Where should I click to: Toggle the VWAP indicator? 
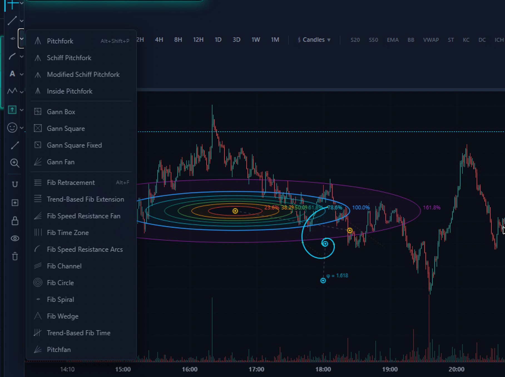click(x=431, y=40)
